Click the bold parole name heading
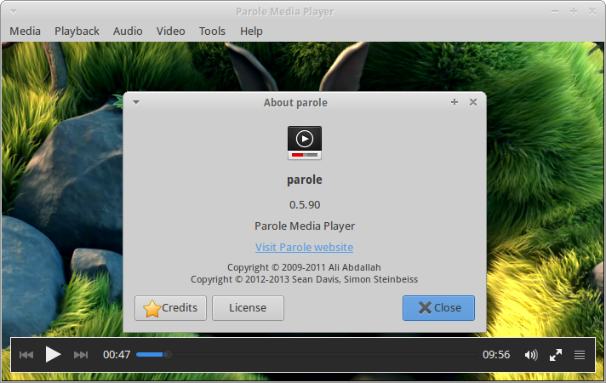 305,180
